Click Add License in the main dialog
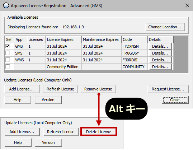The image size is (193, 150). click(x=22, y=89)
